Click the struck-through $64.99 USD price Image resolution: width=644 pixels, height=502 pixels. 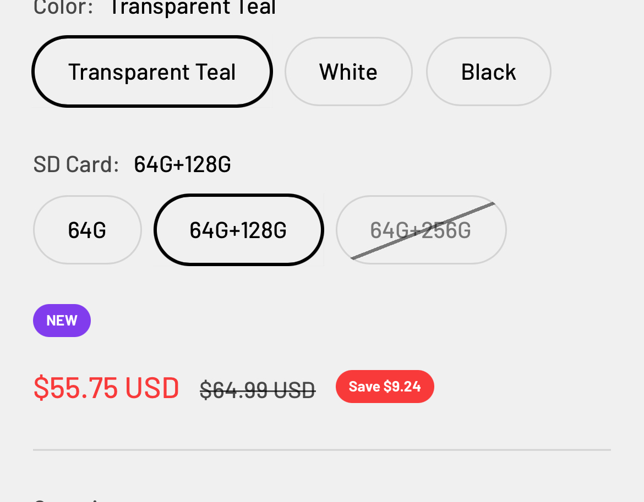pos(257,390)
